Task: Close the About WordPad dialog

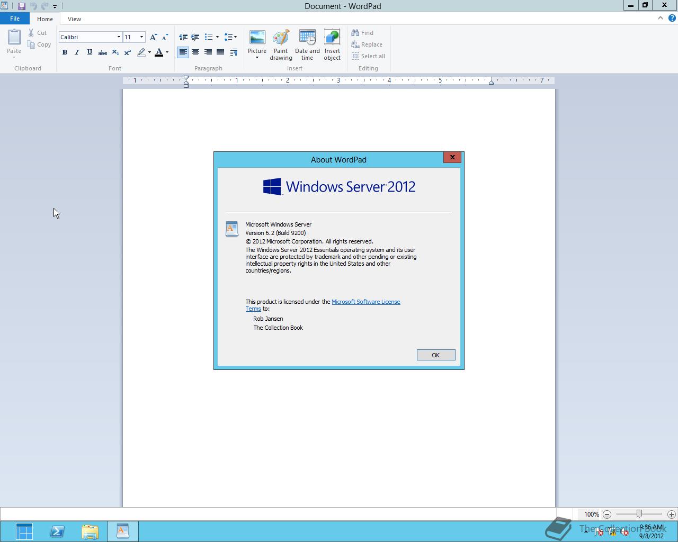Action: (x=452, y=157)
